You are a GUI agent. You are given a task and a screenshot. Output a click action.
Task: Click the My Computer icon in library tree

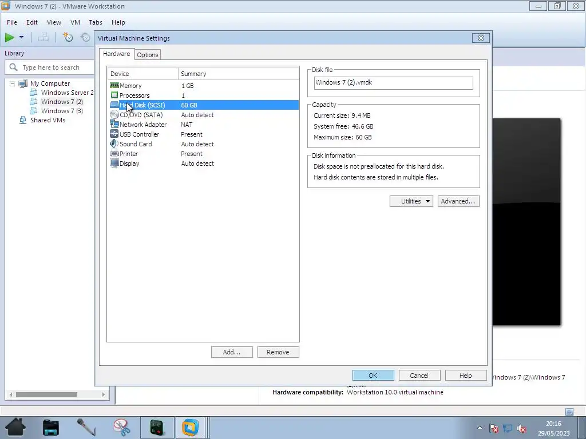(23, 83)
